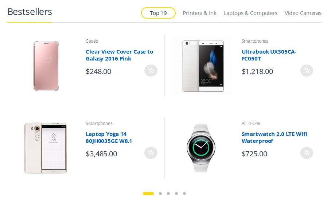335x203 pixels.
Task: Add Ultrabook UX305CA-FC050T to cart
Action: (307, 70)
